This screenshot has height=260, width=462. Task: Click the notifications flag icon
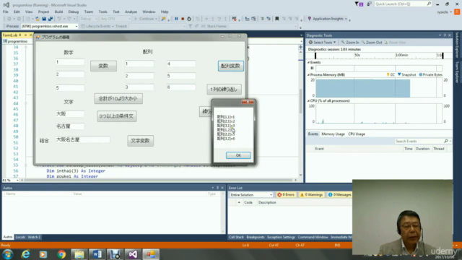tap(357, 4)
